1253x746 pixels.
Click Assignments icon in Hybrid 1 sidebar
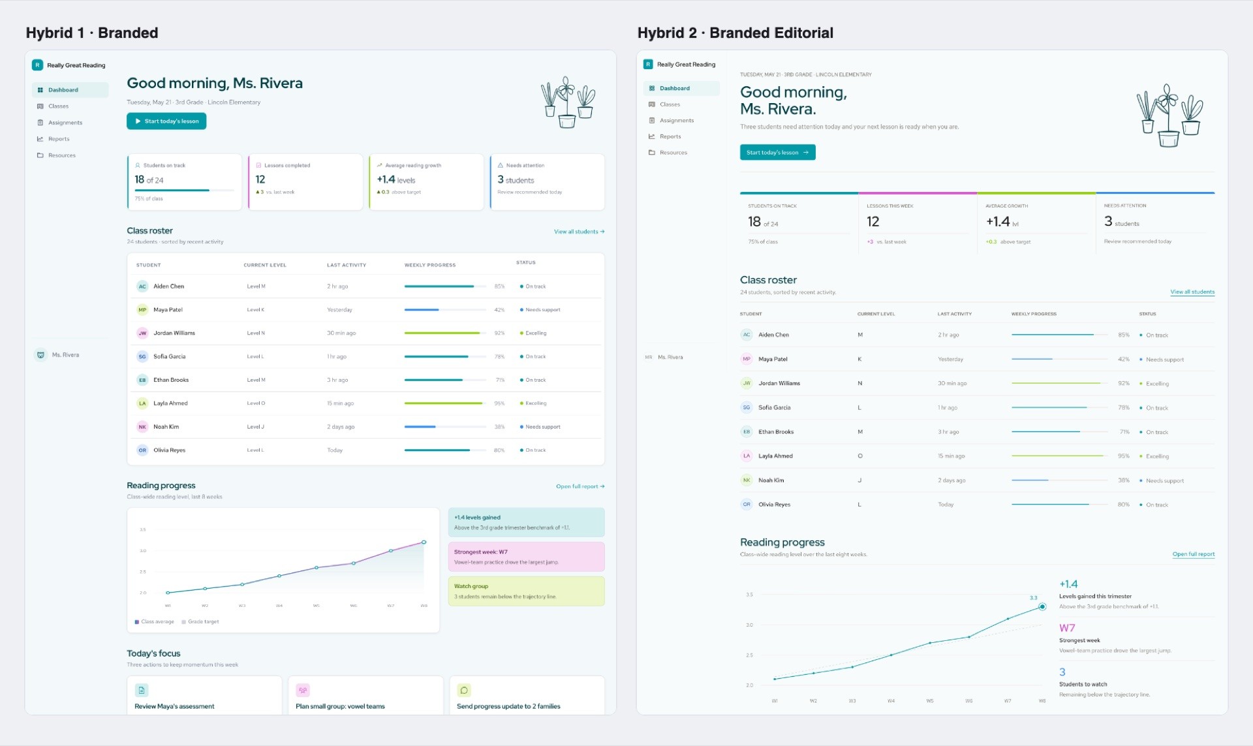click(40, 123)
